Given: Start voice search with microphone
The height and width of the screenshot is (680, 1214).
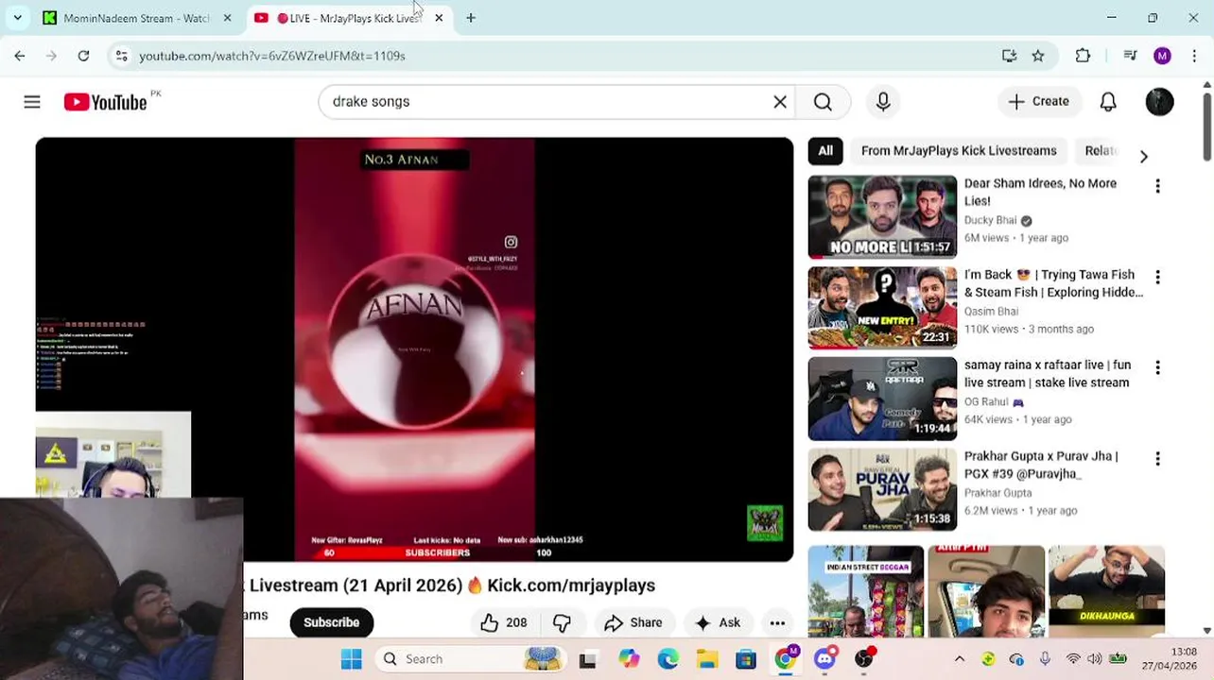Looking at the screenshot, I should pyautogui.click(x=883, y=102).
